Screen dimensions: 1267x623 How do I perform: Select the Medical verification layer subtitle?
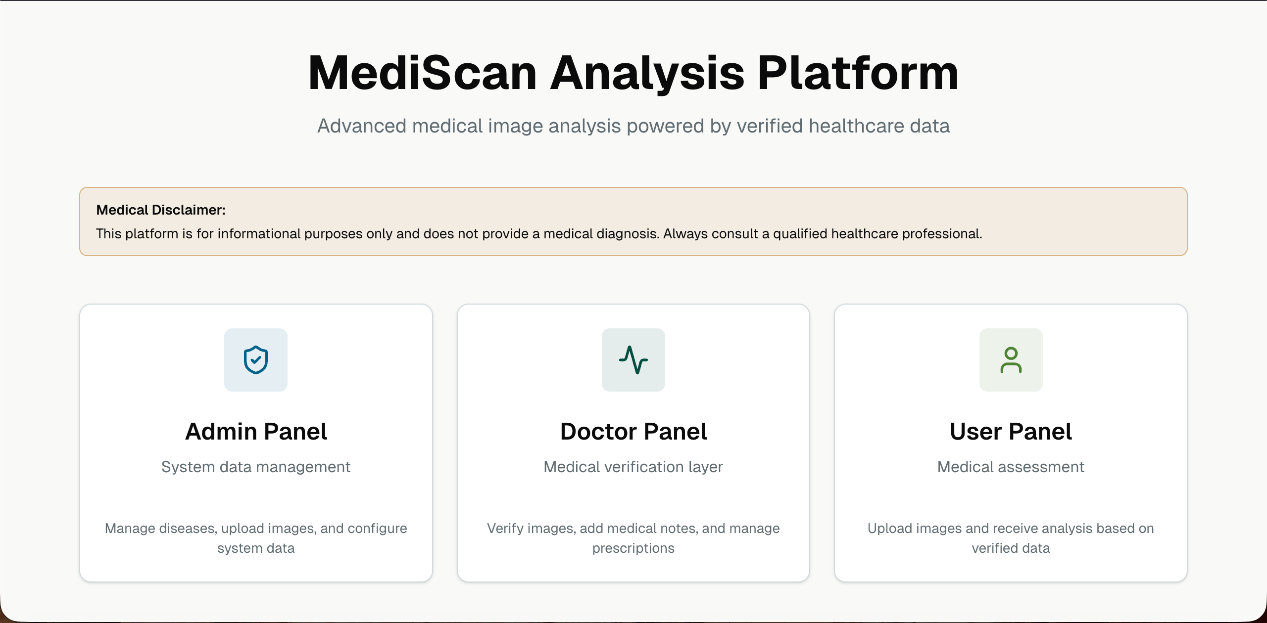click(633, 467)
